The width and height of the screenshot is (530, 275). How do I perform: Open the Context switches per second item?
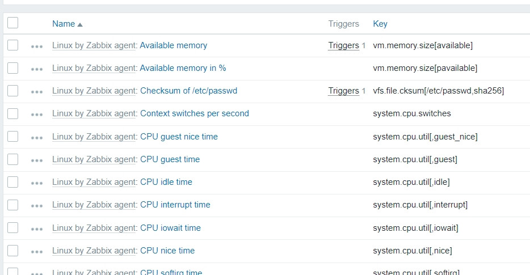pos(195,113)
